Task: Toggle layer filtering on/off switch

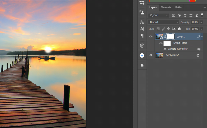Action: 202,15
